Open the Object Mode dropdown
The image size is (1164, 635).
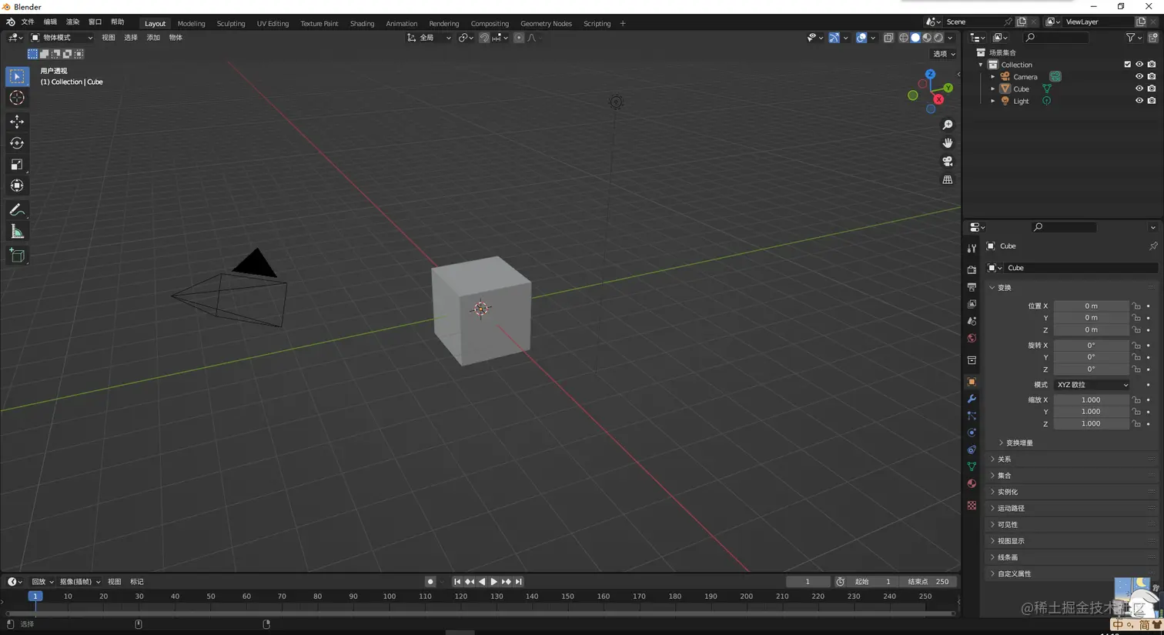pyautogui.click(x=62, y=38)
